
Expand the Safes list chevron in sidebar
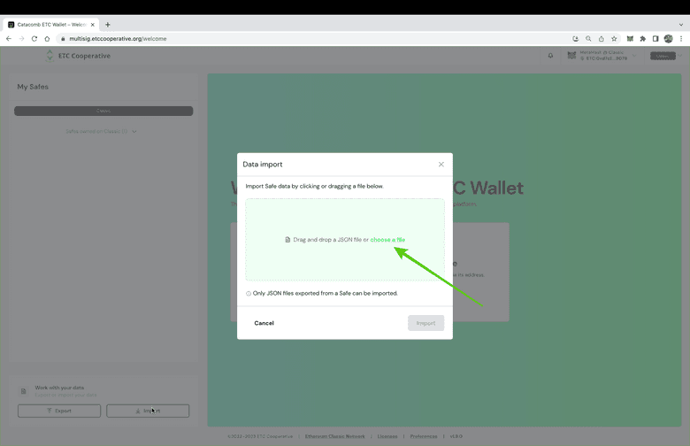(x=134, y=132)
